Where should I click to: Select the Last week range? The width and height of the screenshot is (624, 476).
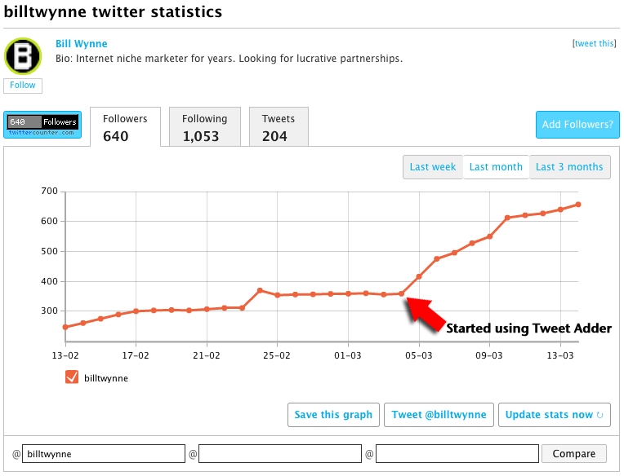tap(433, 167)
